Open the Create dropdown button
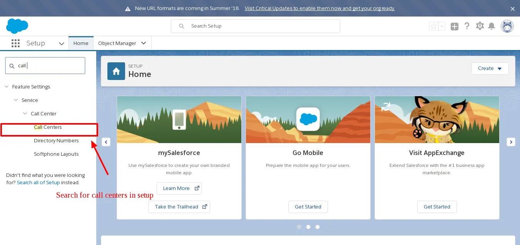The width and height of the screenshot is (520, 245). point(490,68)
